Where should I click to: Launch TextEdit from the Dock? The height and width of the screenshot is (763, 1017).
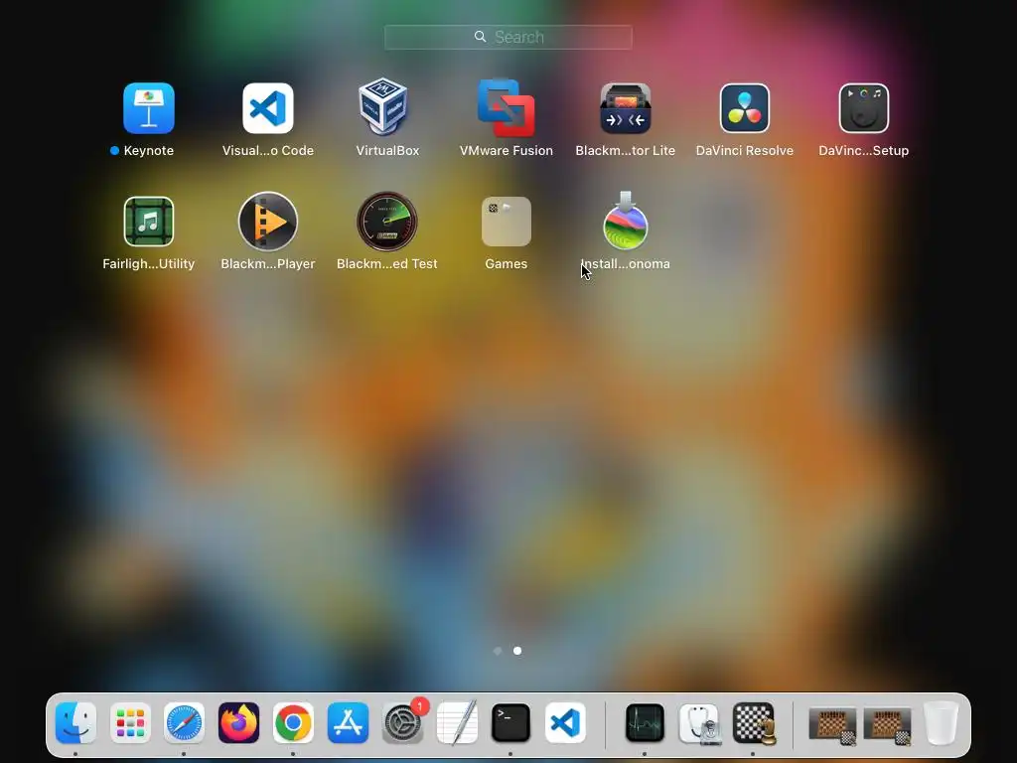(457, 722)
